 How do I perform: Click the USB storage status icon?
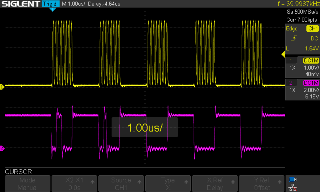click(x=293, y=180)
